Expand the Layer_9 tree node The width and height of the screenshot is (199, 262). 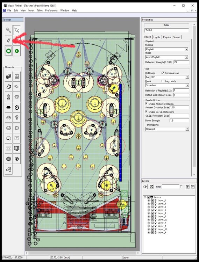[149, 232]
